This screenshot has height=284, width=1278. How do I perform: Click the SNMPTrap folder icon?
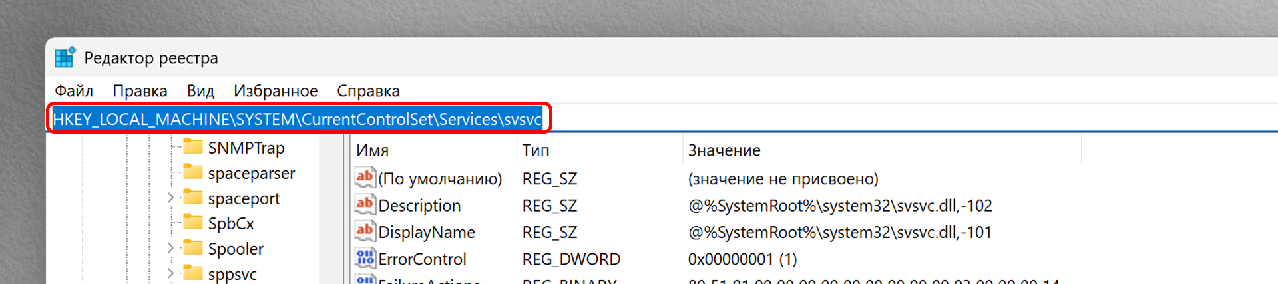point(193,147)
